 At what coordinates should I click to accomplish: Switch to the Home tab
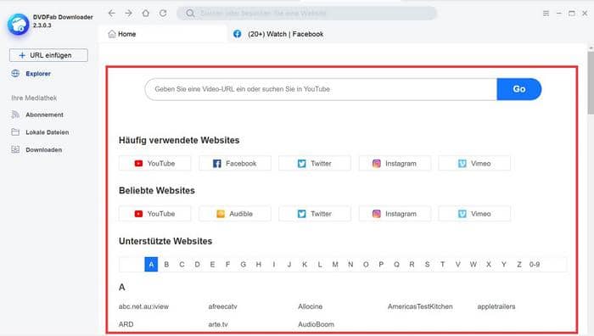[163, 34]
